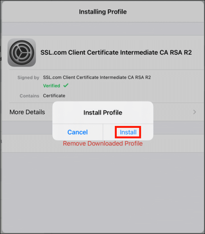The height and width of the screenshot is (234, 205).
Task: Select the large SSL.com profile name heading
Action: (x=116, y=52)
